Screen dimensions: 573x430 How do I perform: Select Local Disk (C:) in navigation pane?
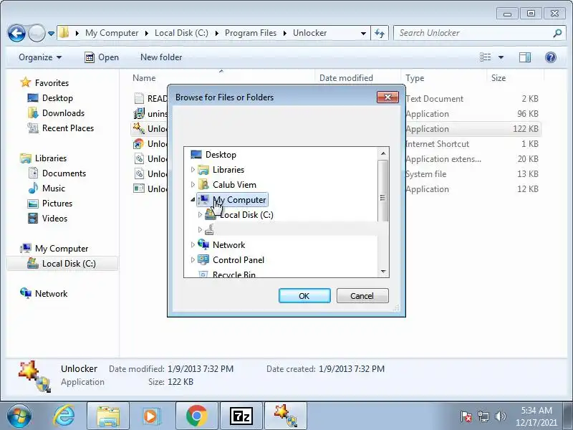69,264
